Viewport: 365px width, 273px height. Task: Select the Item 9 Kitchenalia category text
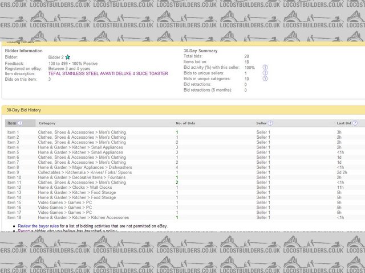tap(85, 172)
